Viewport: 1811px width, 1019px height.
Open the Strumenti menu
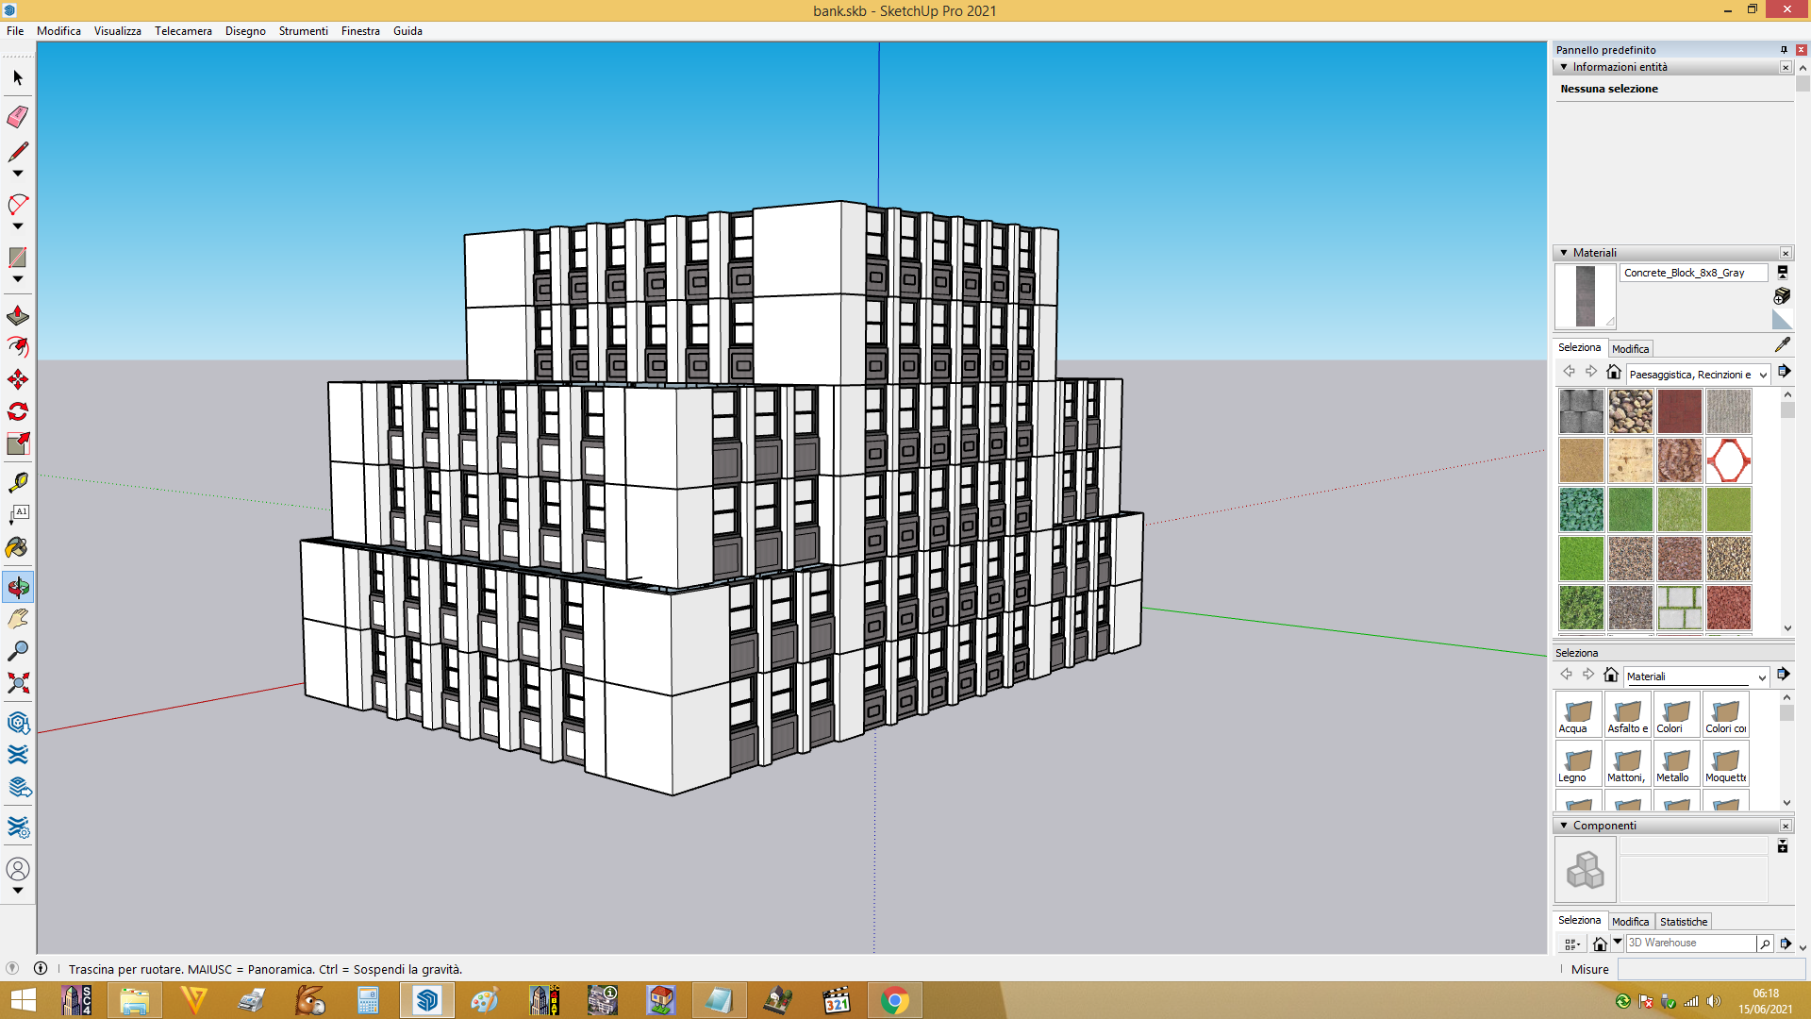point(303,31)
